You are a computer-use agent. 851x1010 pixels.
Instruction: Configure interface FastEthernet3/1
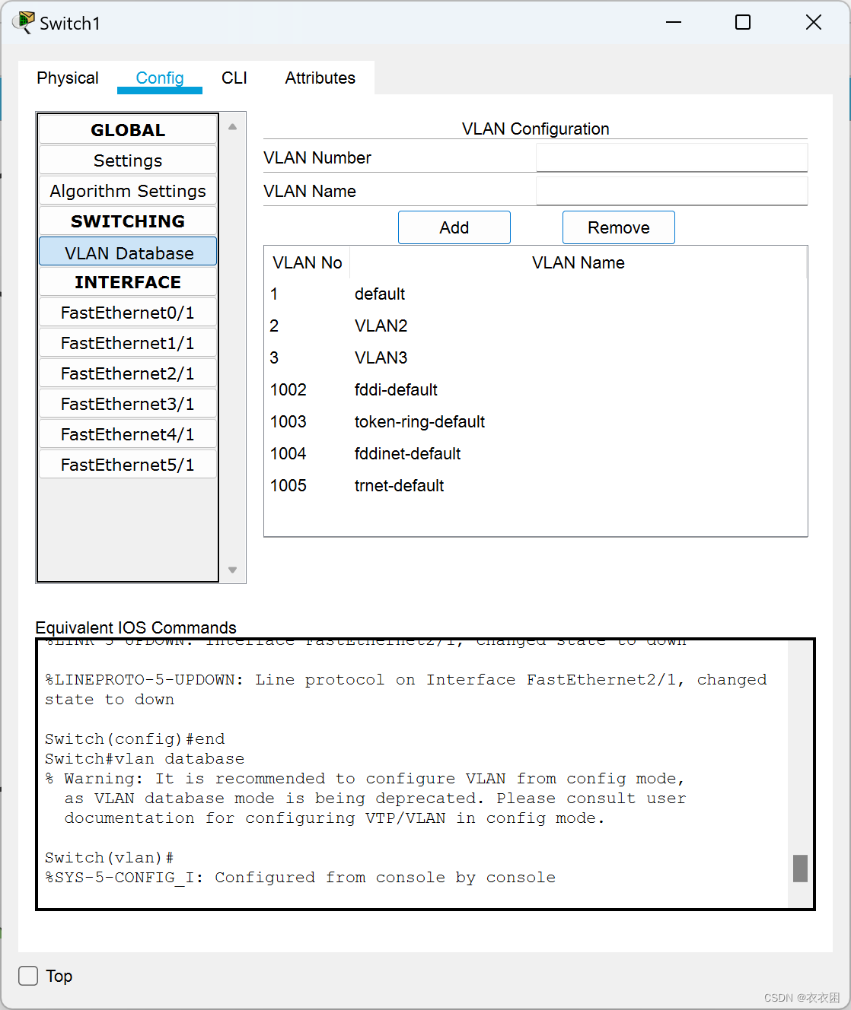click(128, 404)
